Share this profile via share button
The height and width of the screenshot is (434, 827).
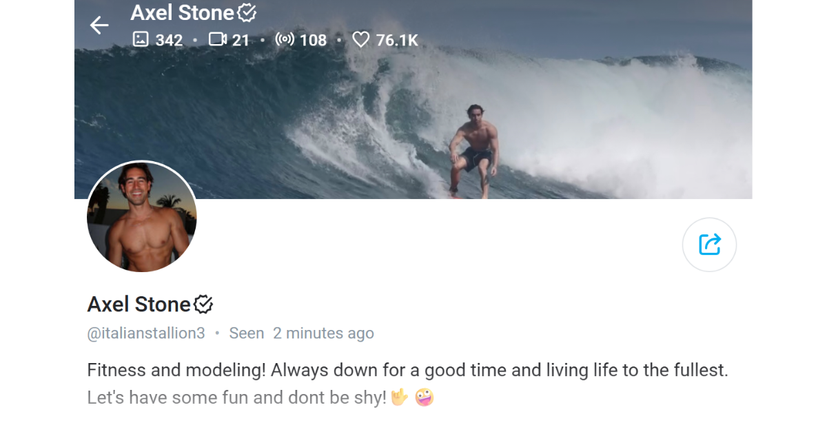(709, 245)
